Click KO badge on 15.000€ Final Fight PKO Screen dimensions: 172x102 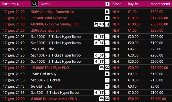click(x=107, y=68)
